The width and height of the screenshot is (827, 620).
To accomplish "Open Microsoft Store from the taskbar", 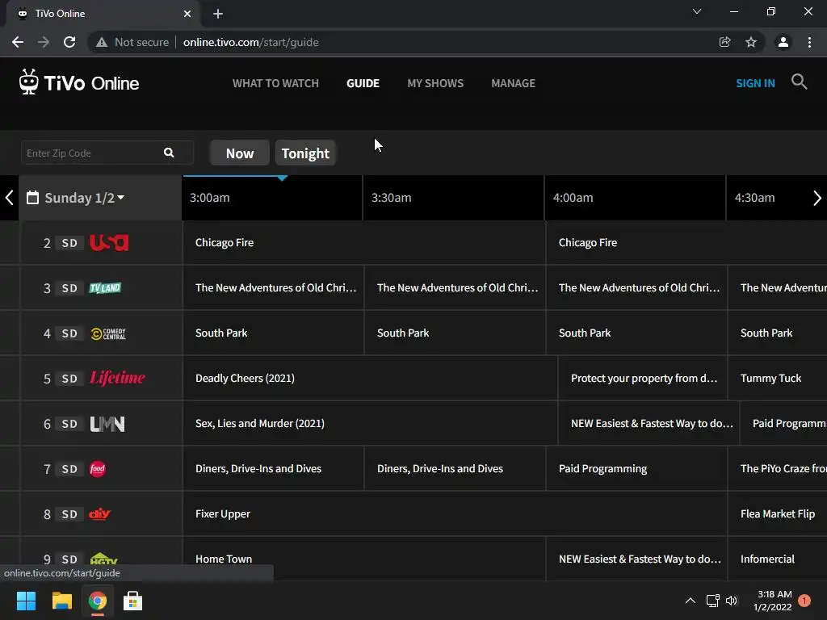I will pos(132,601).
